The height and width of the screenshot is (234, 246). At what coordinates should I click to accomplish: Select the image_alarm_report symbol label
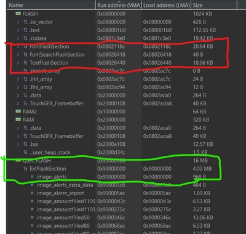pos(60,193)
